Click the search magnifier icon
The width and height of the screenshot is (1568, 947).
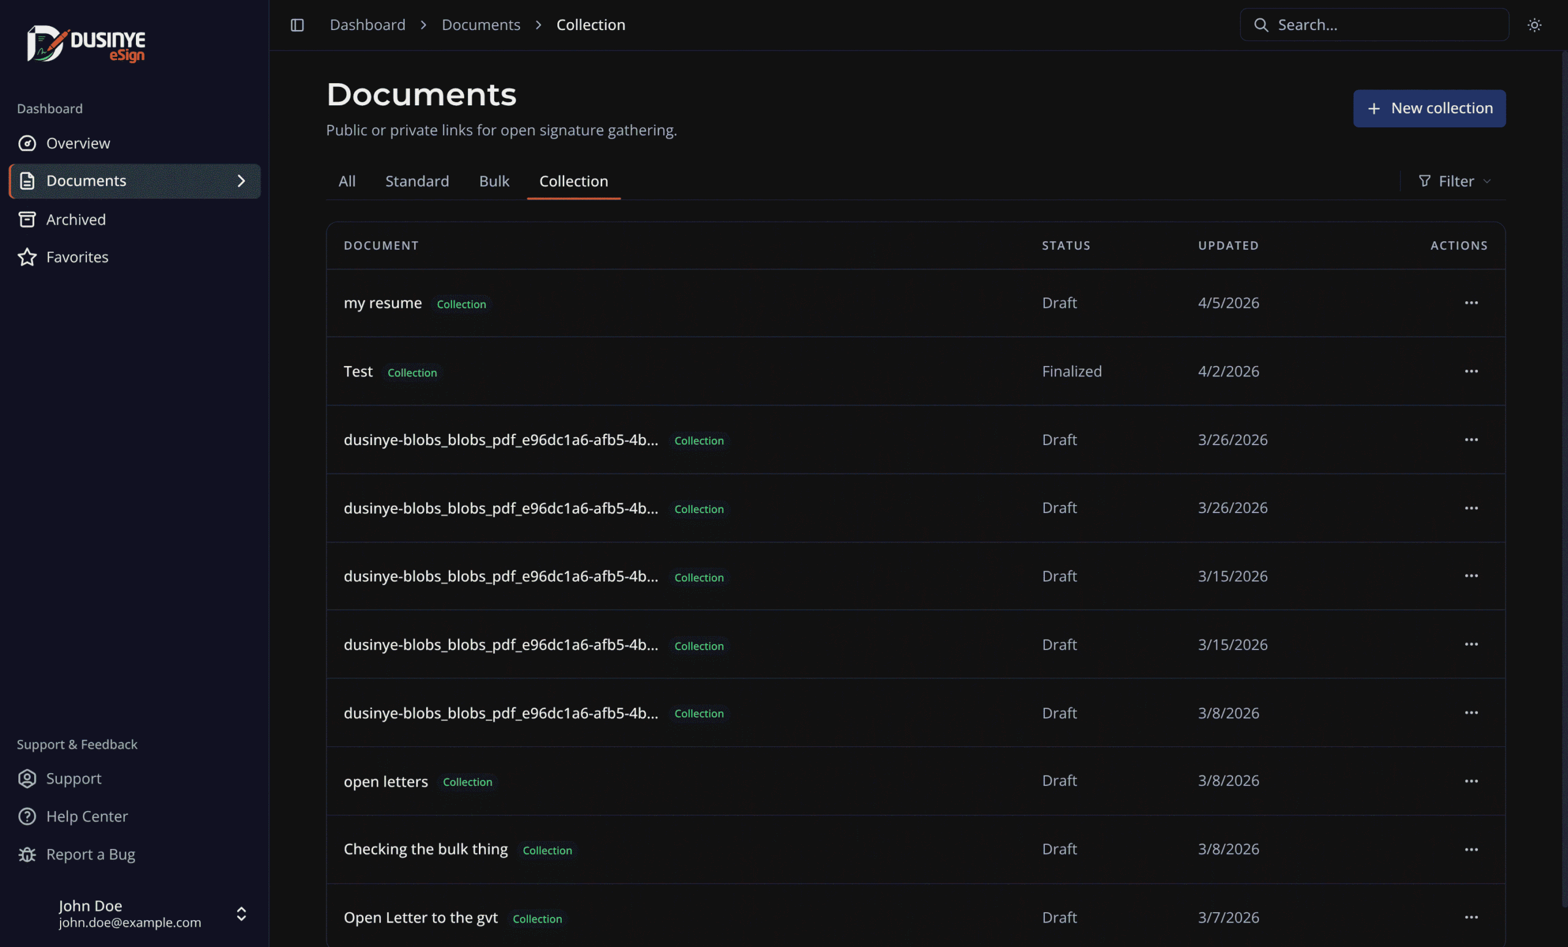click(x=1261, y=25)
